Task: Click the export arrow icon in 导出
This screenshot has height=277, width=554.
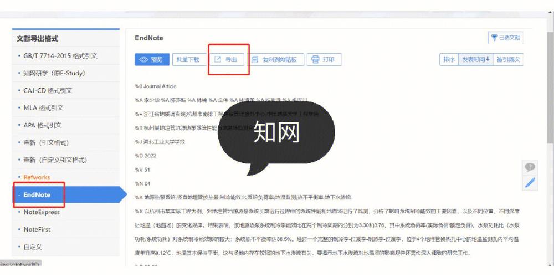Action: [x=218, y=59]
